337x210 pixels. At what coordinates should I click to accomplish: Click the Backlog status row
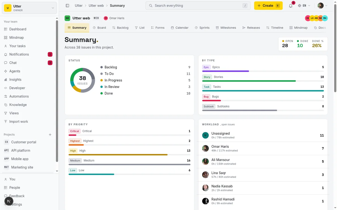coord(145,67)
